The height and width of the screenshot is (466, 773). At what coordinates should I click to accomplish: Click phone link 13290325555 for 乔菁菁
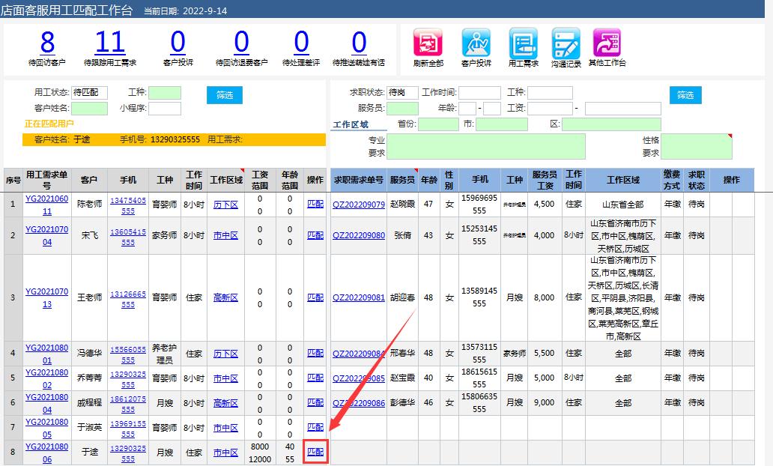tap(128, 378)
